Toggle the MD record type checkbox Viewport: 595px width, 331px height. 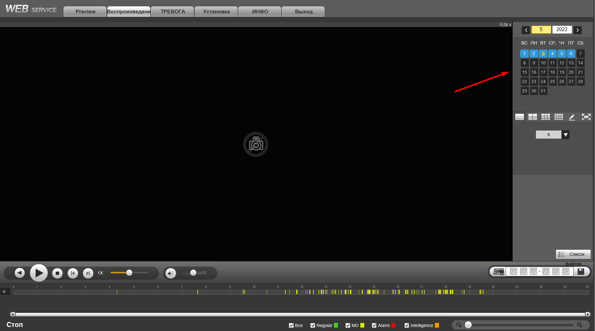click(348, 325)
